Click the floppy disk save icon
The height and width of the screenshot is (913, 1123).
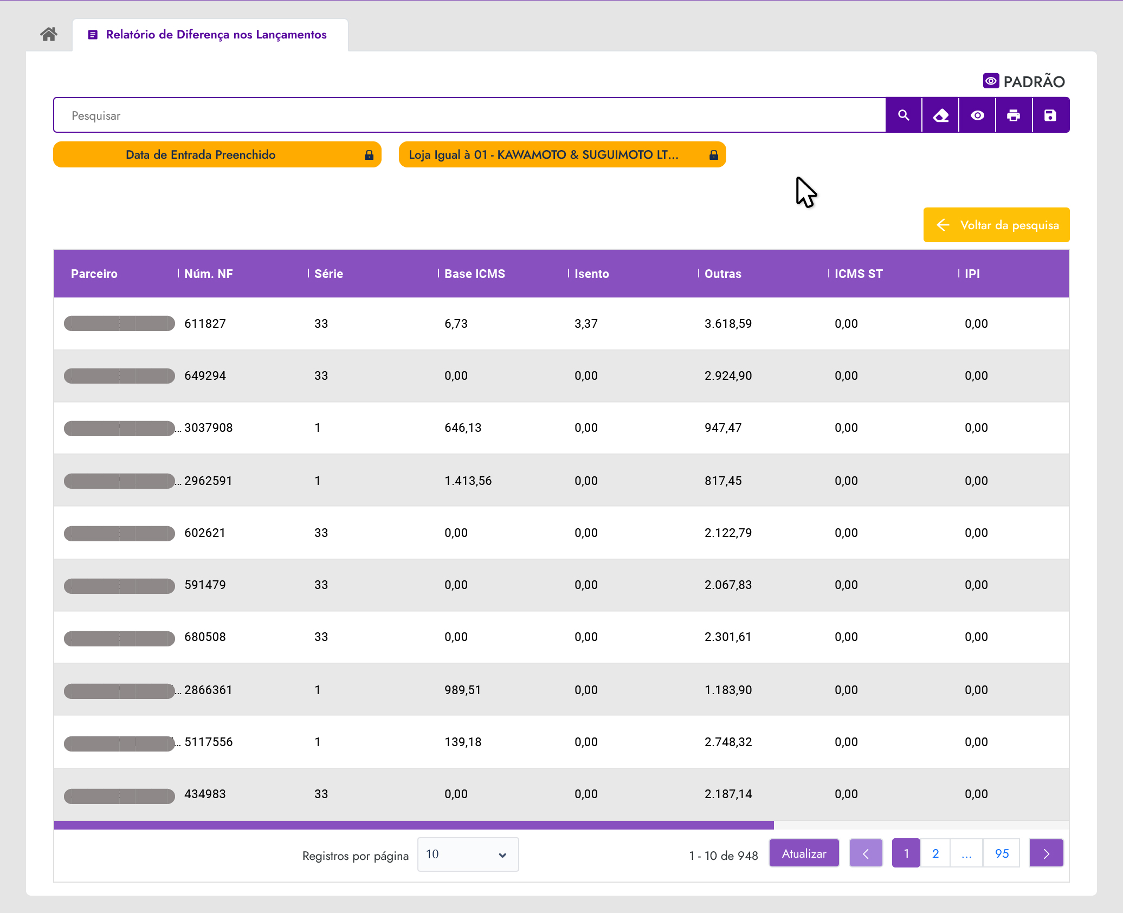tap(1050, 115)
